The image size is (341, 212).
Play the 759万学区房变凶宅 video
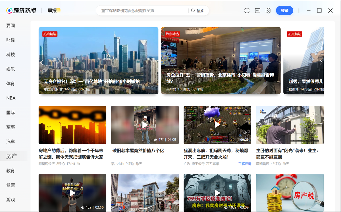click(x=217, y=193)
